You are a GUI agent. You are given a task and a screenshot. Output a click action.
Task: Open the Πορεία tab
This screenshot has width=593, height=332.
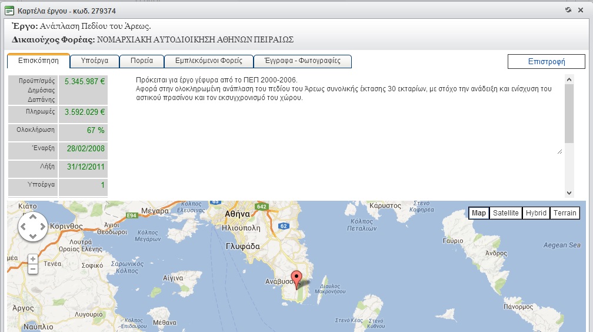141,61
